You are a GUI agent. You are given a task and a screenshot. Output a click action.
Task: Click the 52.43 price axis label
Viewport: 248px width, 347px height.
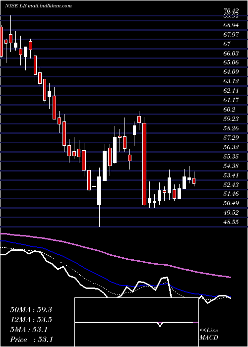231,184
